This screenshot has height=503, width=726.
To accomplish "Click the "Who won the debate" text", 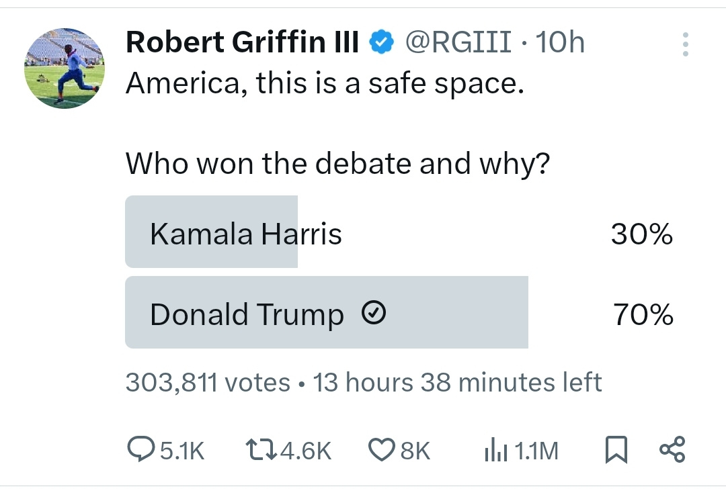I will 338,163.
